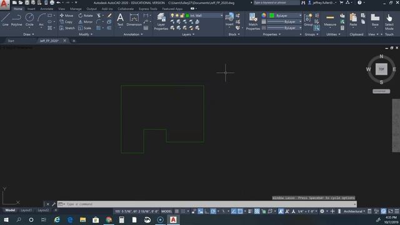Click the customization menu at status bar end

coord(397,211)
